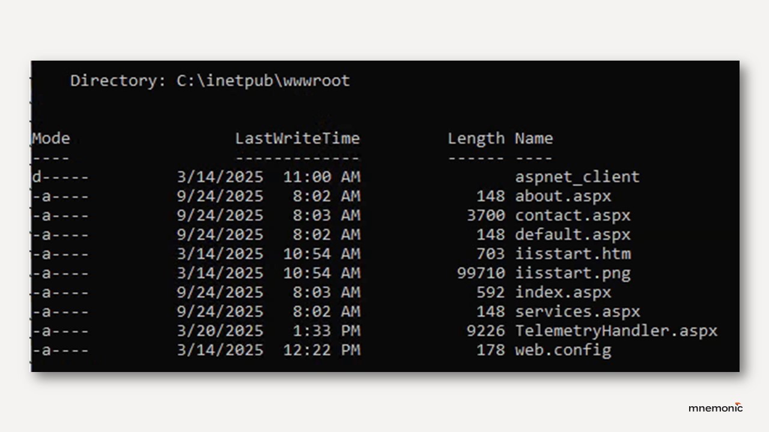Click the mnemonic logo
The width and height of the screenshot is (769, 432).
point(715,408)
